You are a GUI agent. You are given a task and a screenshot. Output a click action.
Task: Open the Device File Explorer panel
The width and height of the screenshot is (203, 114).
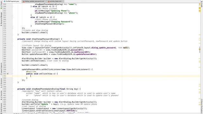[x=202, y=106]
